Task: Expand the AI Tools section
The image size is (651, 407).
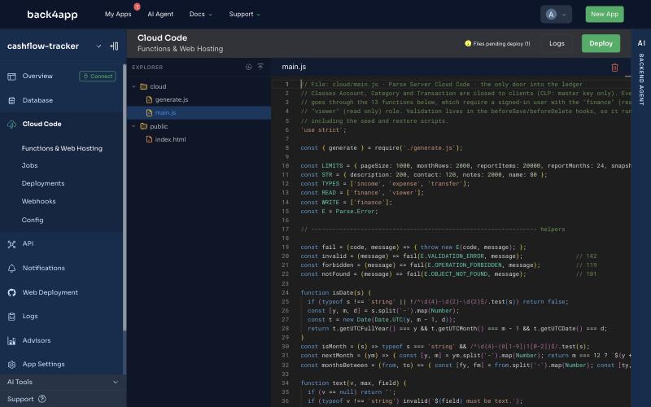Action: click(63, 382)
